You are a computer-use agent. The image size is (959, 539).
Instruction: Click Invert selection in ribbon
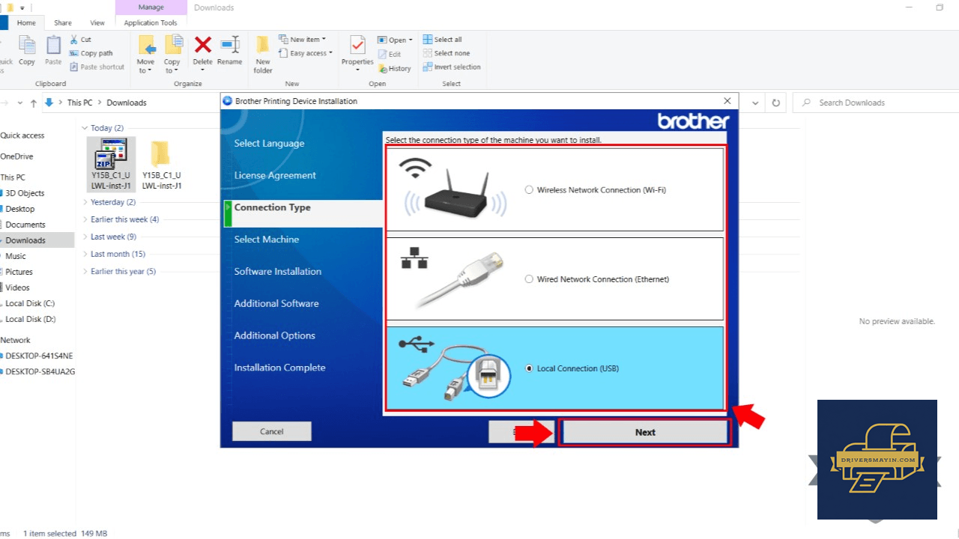coord(451,67)
